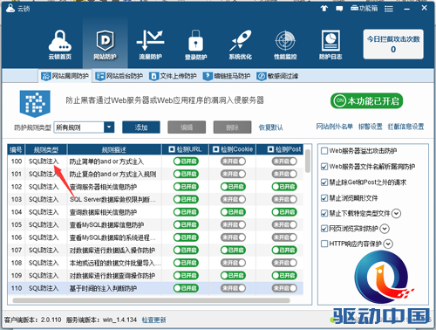
Task: Enable Post detection for rule 110
Action: (x=284, y=288)
